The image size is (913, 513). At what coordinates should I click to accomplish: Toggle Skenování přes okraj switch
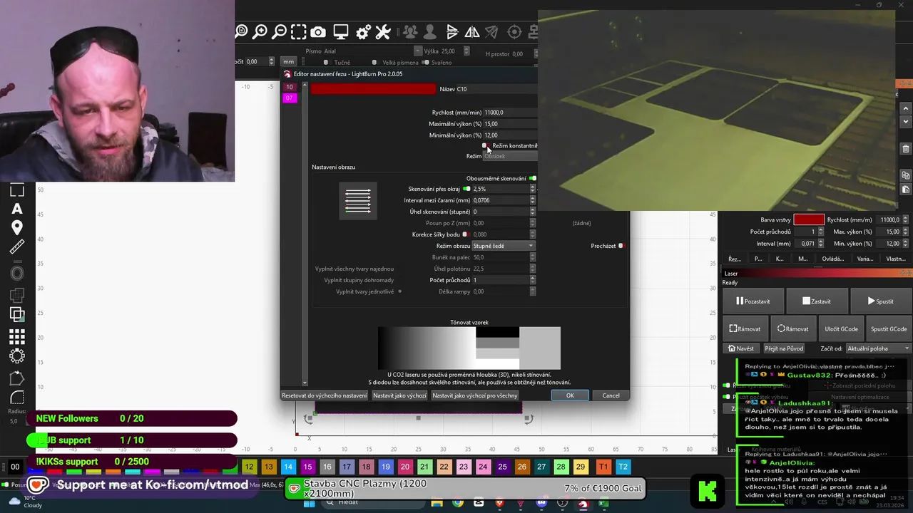click(466, 189)
